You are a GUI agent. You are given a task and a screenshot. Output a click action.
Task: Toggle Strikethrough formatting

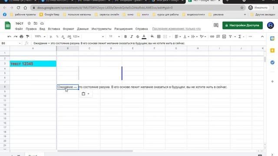[x=138, y=36]
